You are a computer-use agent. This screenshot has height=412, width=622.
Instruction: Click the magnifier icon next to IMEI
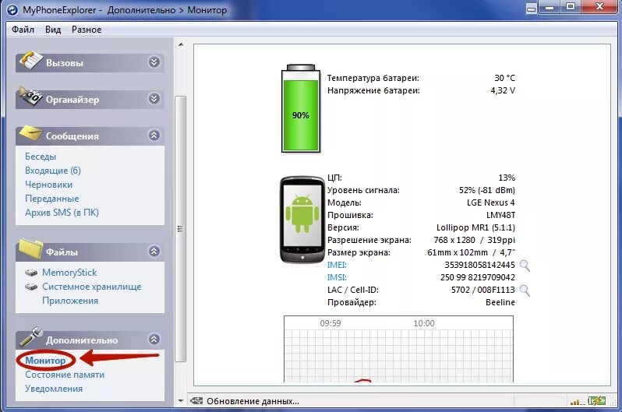(525, 266)
